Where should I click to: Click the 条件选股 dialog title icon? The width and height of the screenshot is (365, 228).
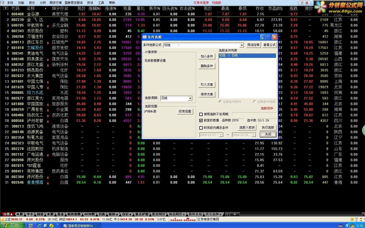[x=145, y=37]
